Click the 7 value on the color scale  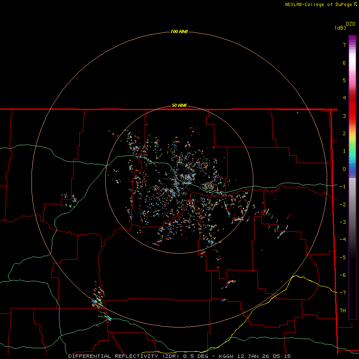pyautogui.click(x=344, y=45)
